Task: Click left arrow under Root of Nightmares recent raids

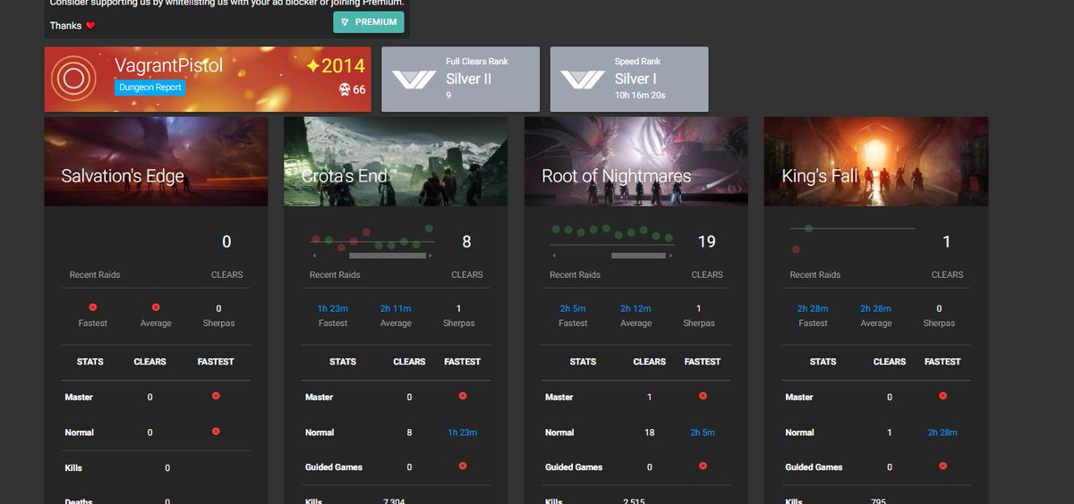Action: 554,256
